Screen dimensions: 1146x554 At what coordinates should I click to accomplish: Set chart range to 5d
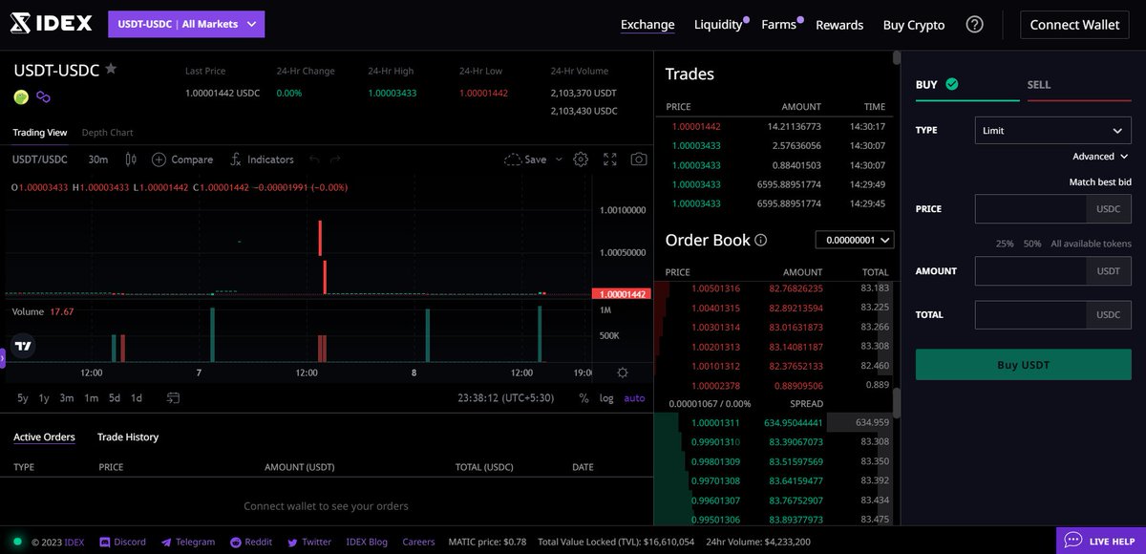115,398
